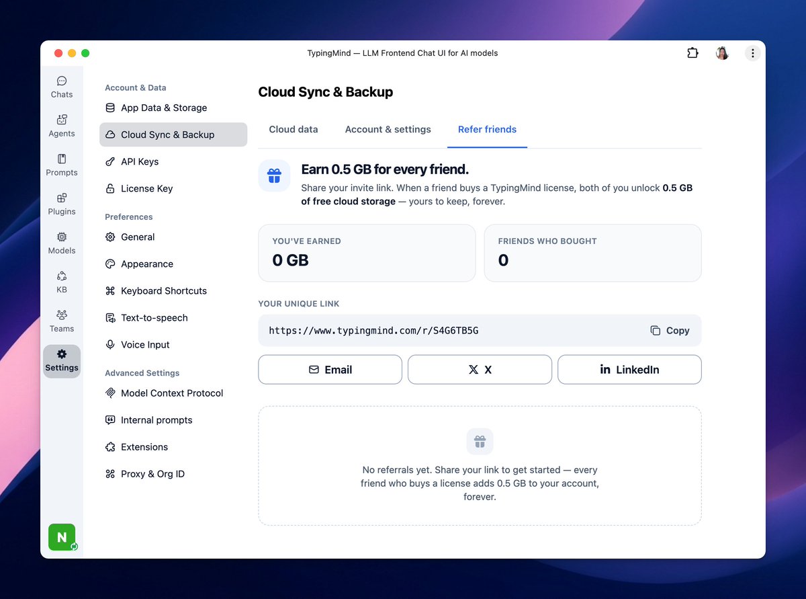Open Internal prompts settings
The image size is (806, 599).
[173, 420]
